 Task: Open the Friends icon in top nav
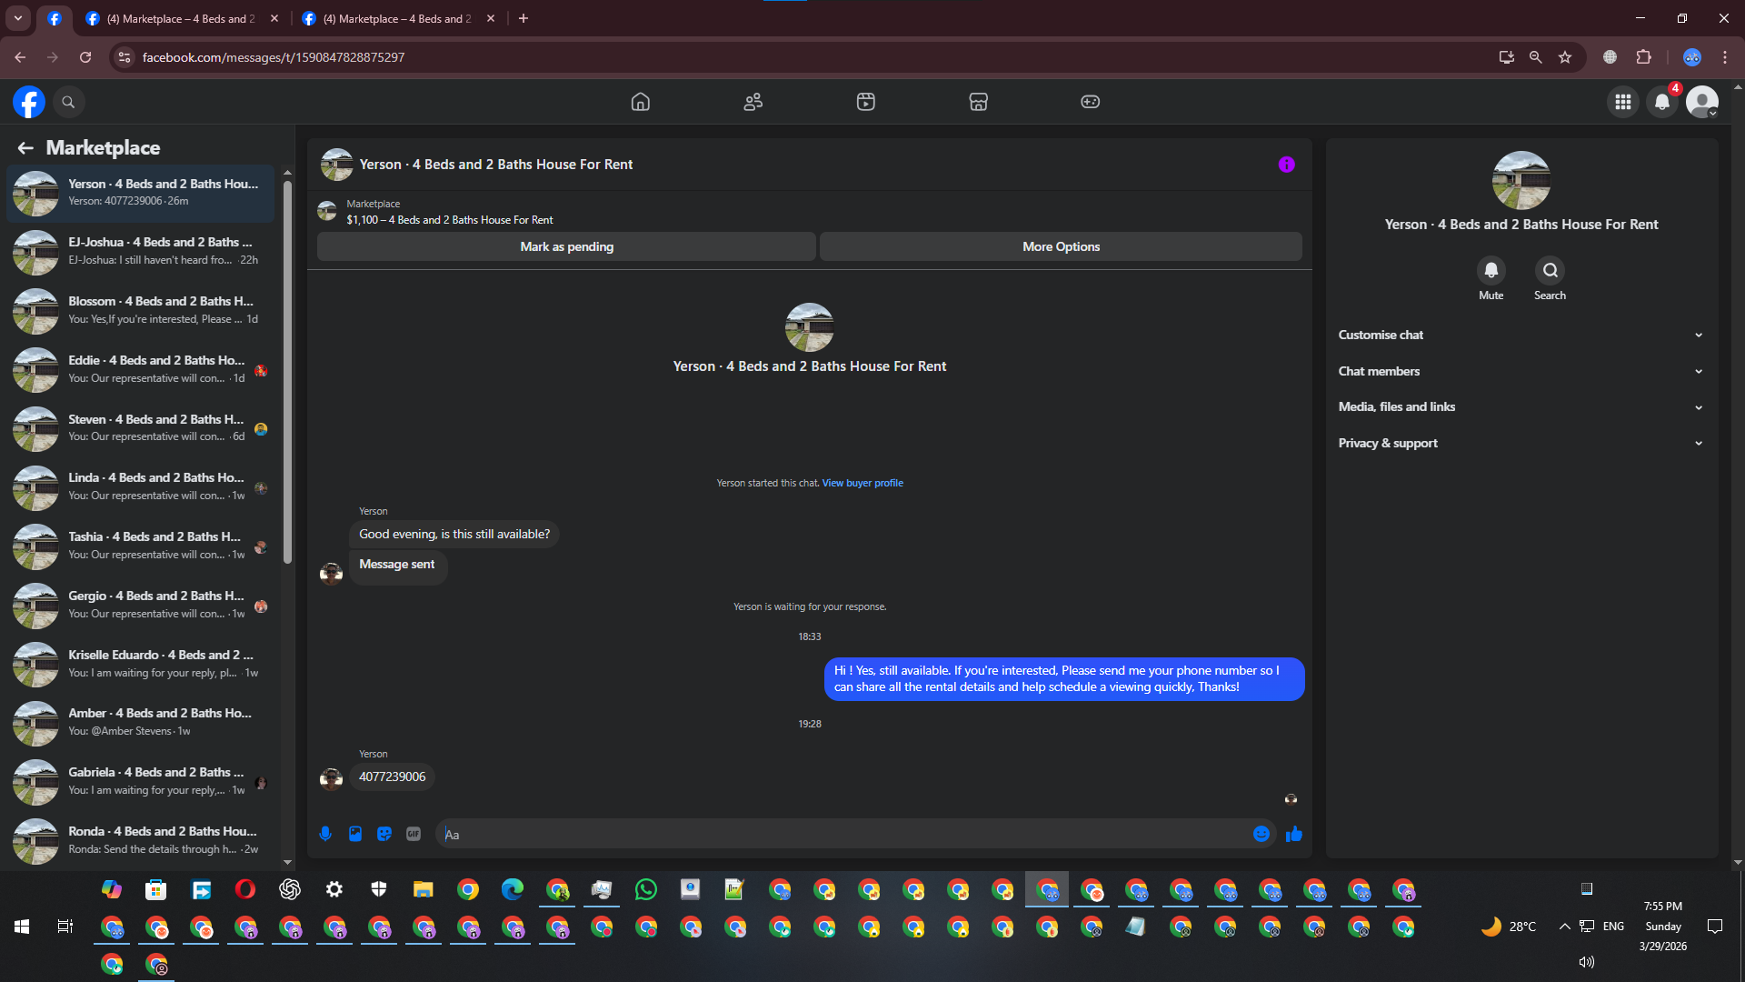click(753, 102)
